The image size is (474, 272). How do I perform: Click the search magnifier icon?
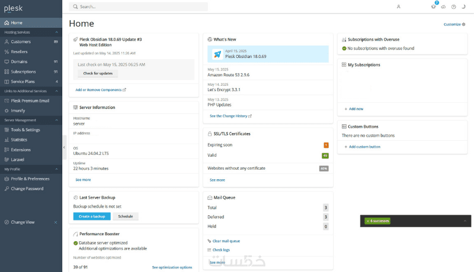click(x=75, y=7)
